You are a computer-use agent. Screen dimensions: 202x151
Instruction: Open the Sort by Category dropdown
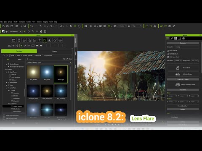coord(49,62)
